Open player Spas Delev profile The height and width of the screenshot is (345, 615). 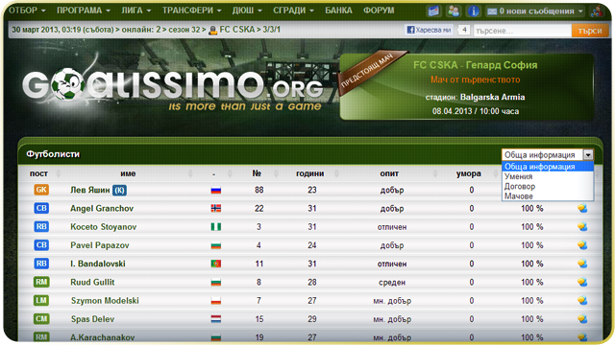click(x=92, y=319)
